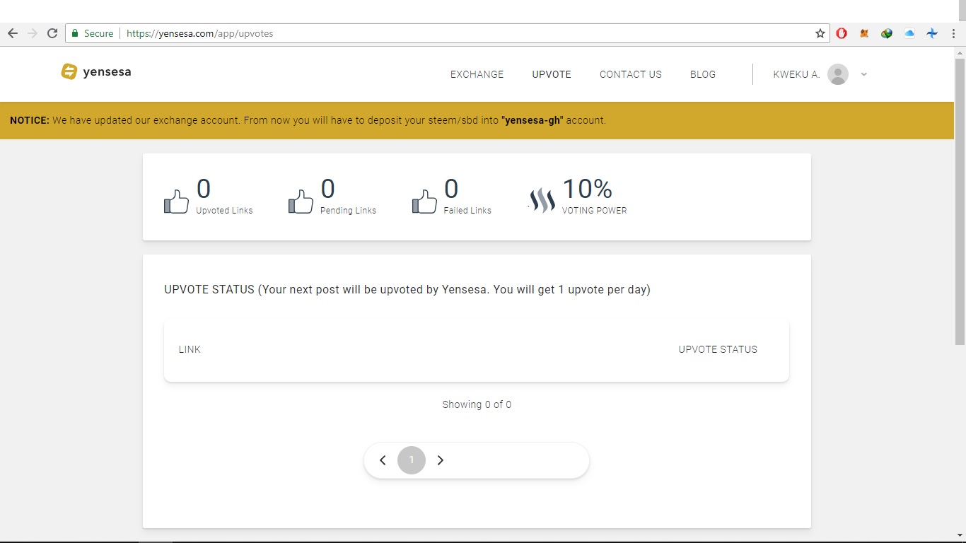Open the Contact Us menu item
966x543 pixels.
(x=631, y=74)
